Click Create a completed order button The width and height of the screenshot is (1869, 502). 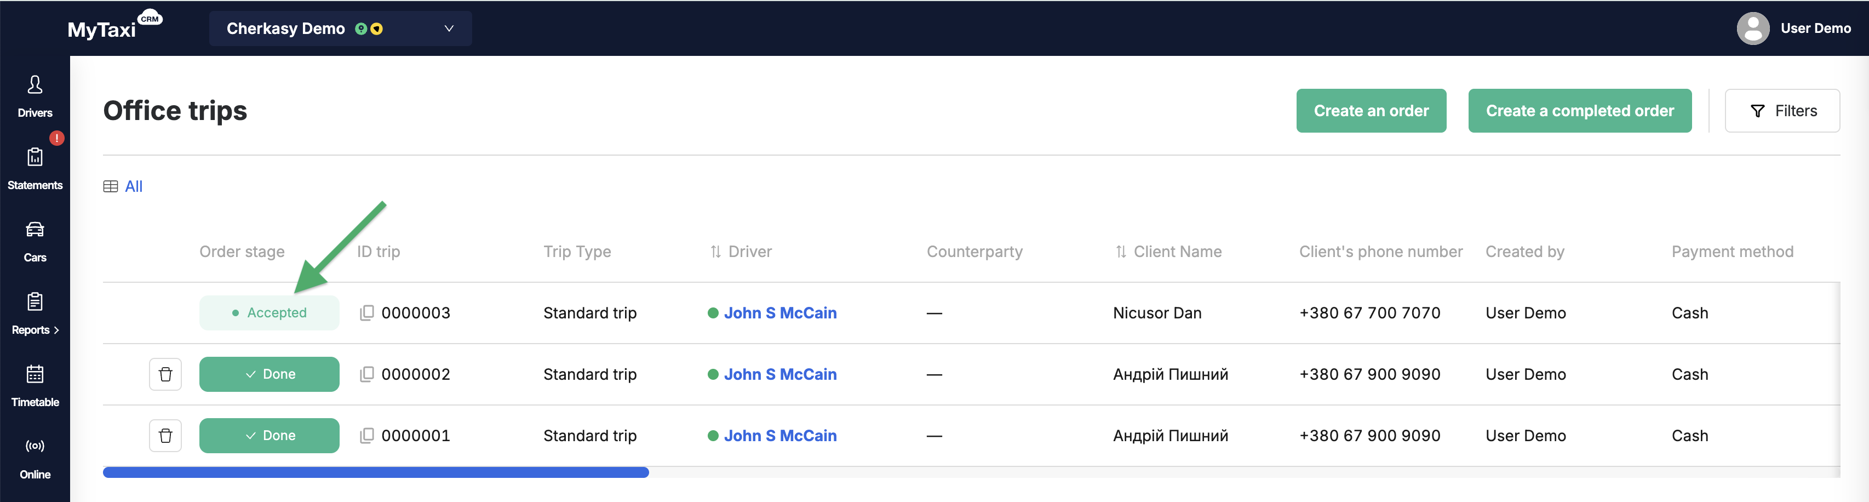(1580, 111)
